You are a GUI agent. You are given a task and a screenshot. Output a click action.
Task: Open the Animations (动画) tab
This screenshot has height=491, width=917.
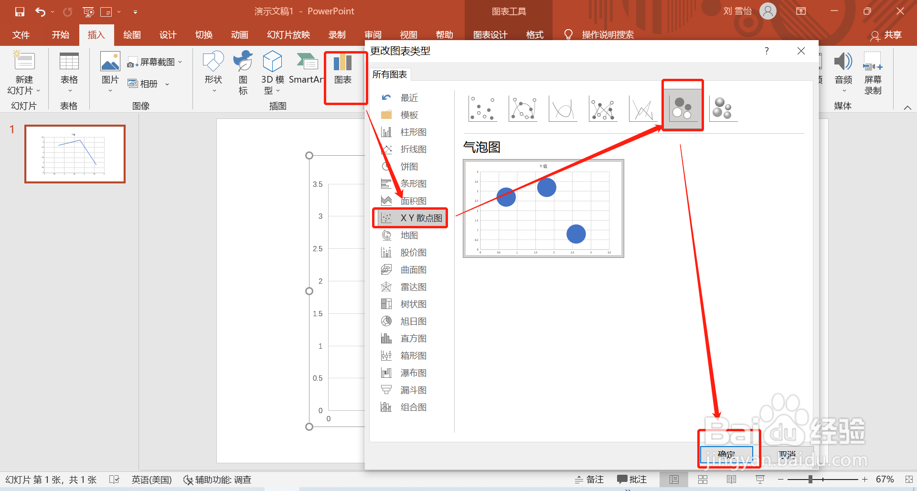click(x=239, y=35)
